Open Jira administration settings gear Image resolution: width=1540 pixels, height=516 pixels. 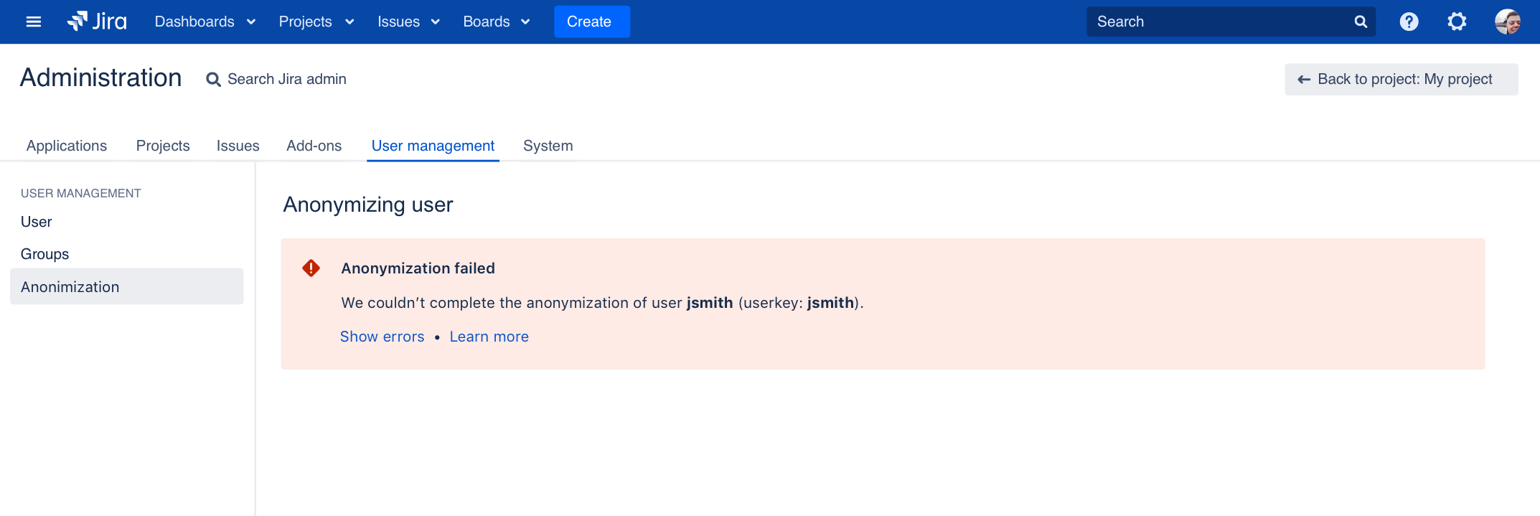pos(1457,22)
